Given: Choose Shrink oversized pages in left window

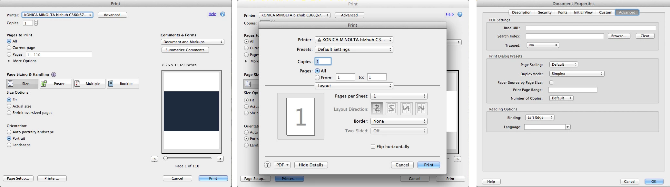Looking at the screenshot, I should [x=9, y=113].
